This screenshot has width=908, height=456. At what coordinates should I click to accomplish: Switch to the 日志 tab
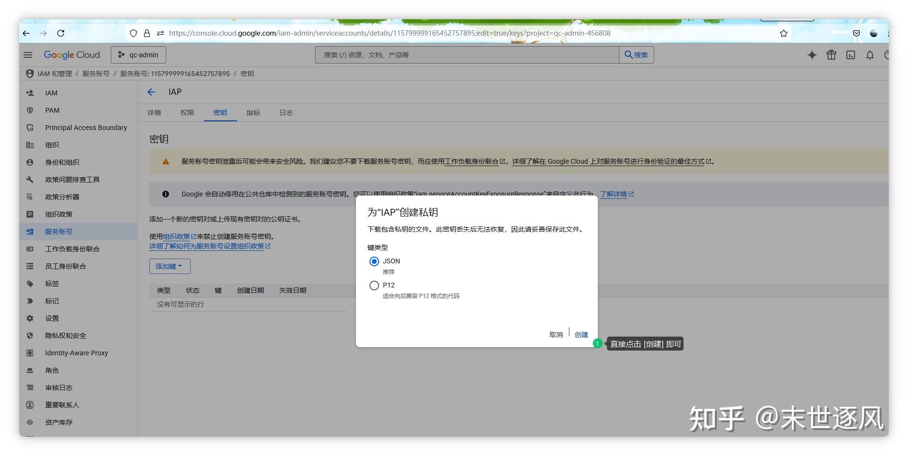286,112
